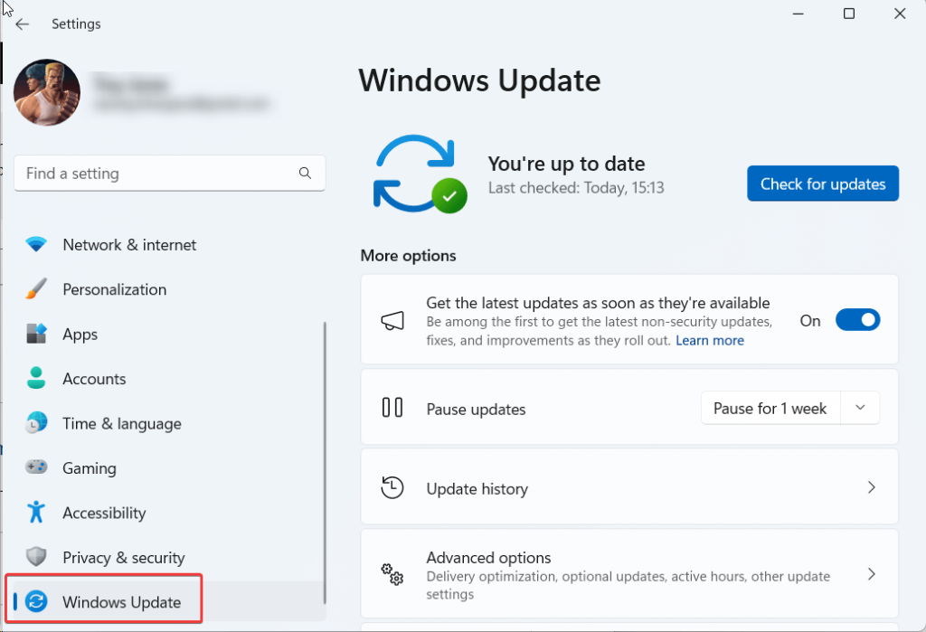Viewport: 926px width, 632px height.
Task: Click Pause for 1 week button
Action: pos(770,409)
